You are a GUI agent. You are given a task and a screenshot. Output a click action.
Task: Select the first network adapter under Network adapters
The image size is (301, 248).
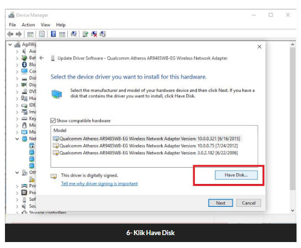pyautogui.click(x=32, y=145)
